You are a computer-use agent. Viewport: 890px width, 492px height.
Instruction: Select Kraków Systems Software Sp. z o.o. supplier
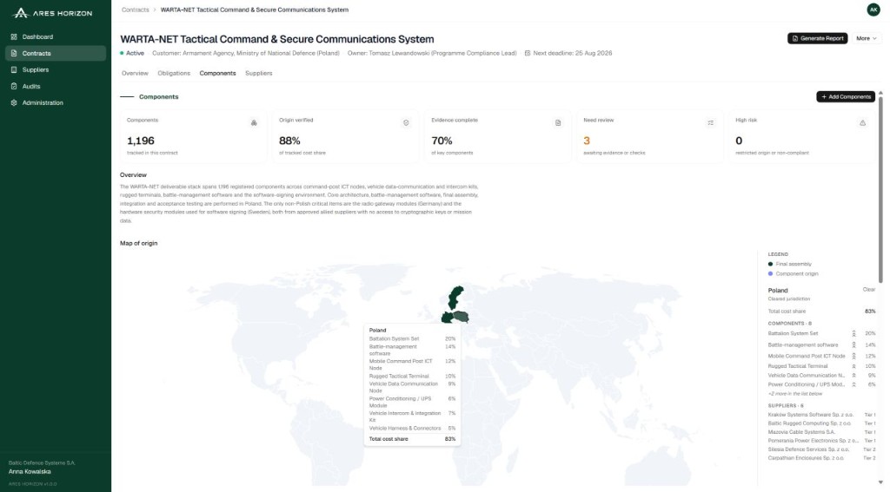pyautogui.click(x=821, y=415)
